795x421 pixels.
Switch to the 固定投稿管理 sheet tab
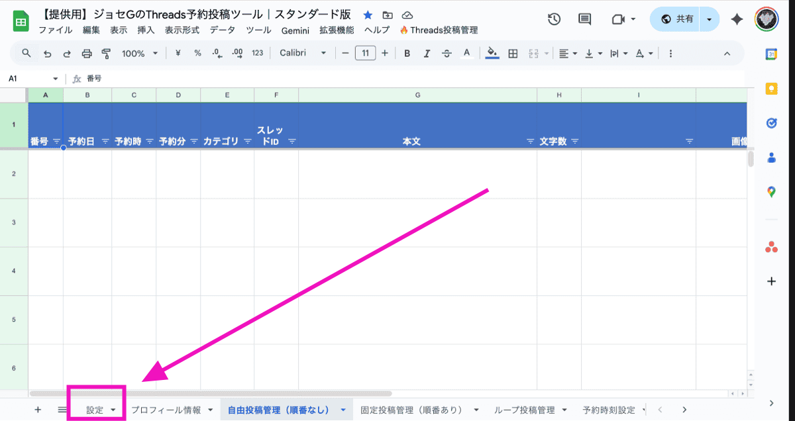pyautogui.click(x=411, y=410)
